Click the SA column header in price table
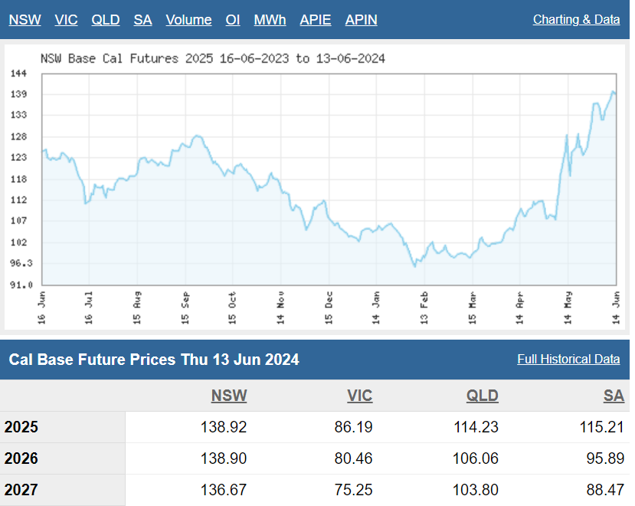 614,396
